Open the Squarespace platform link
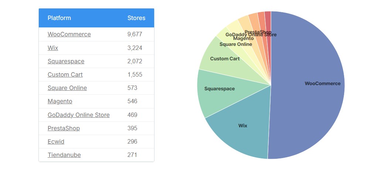377x171 pixels. click(66, 61)
